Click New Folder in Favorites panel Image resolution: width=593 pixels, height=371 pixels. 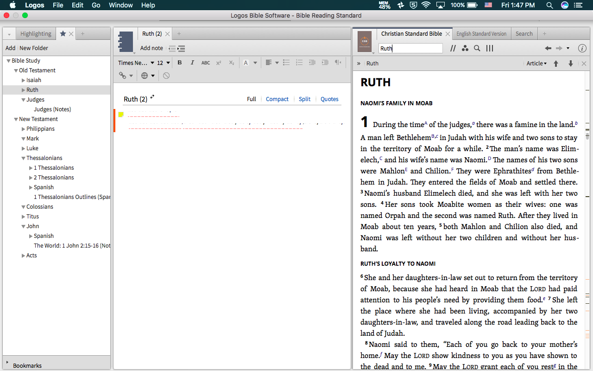(34, 48)
